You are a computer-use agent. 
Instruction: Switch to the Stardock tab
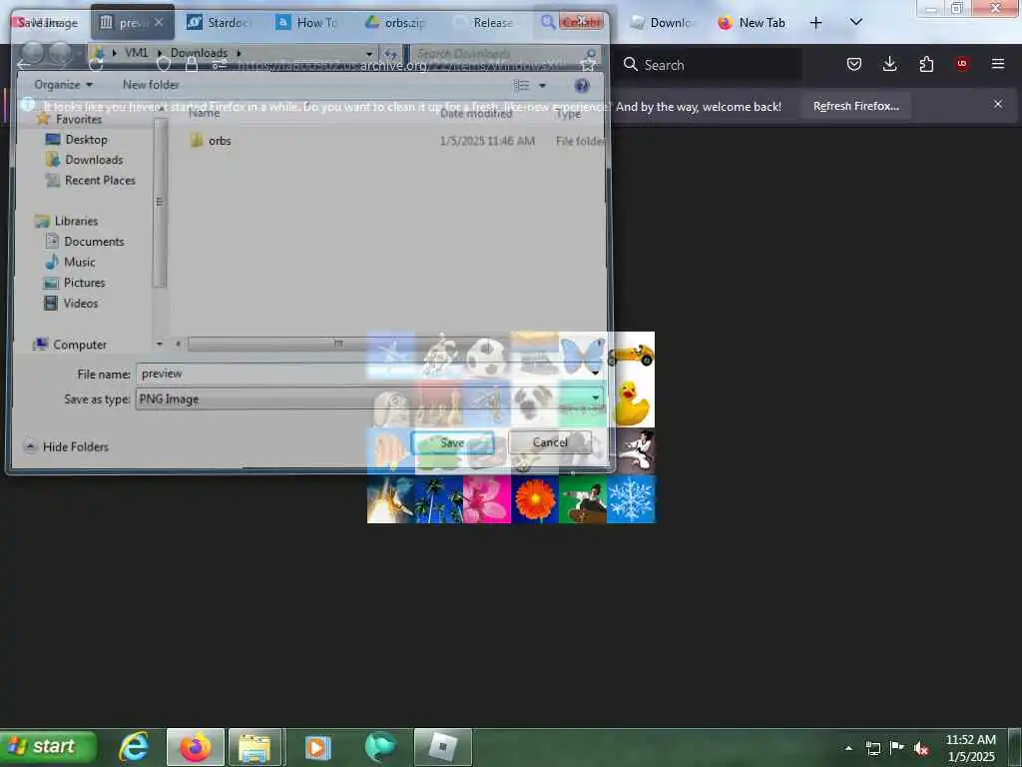218,23
